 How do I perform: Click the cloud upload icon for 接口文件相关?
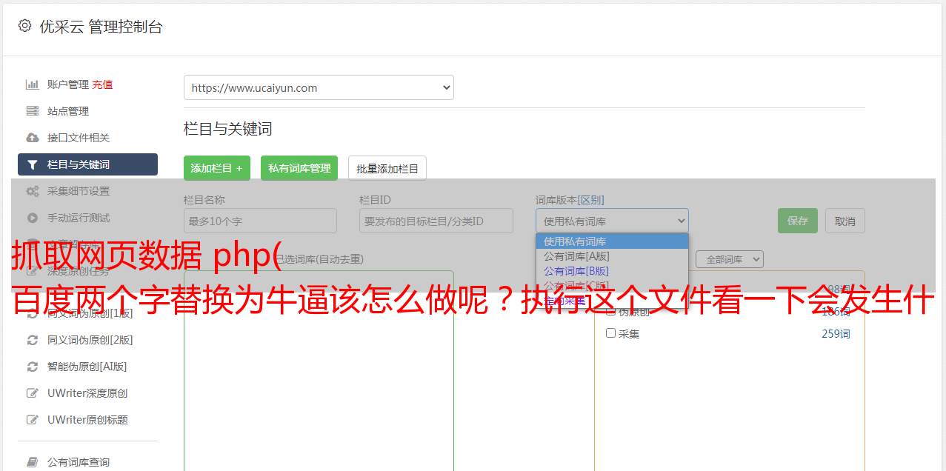tap(32, 138)
